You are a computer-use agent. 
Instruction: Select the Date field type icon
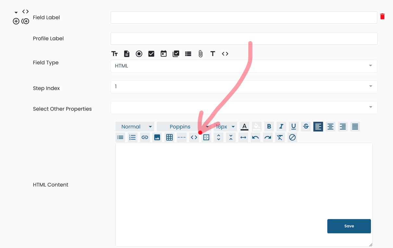163,54
